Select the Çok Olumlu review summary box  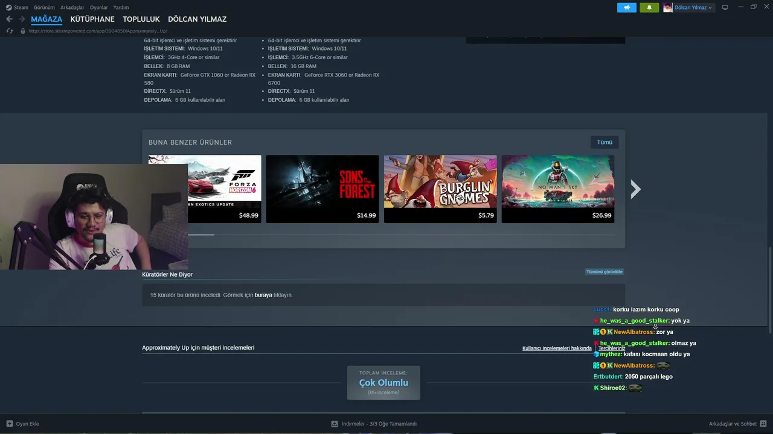click(x=383, y=383)
